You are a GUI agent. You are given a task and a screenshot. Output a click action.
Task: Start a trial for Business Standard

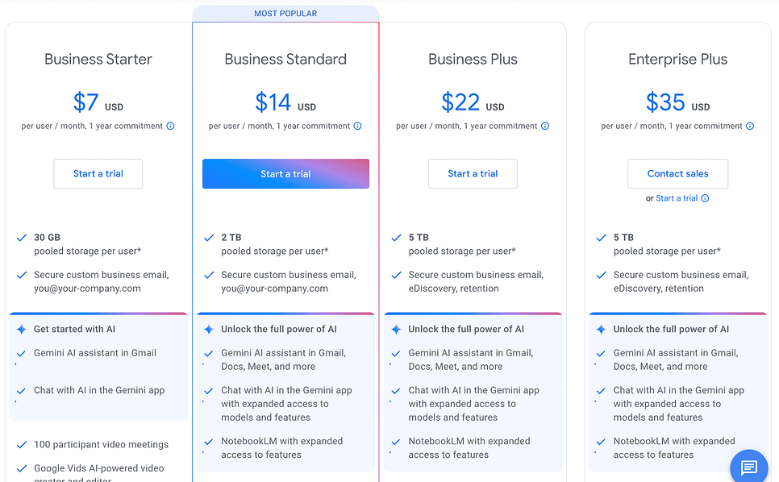pyautogui.click(x=285, y=174)
